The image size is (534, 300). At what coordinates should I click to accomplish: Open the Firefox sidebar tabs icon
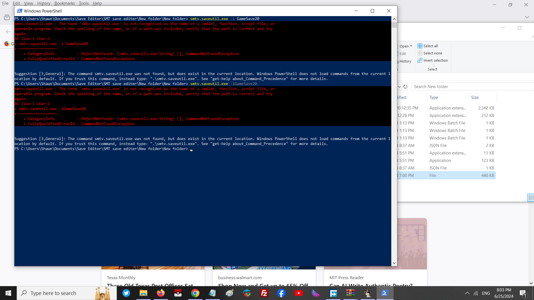7,17
